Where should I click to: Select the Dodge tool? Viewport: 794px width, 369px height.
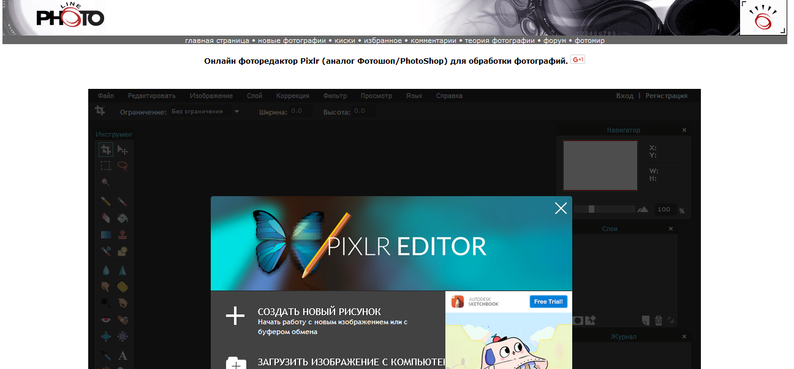[106, 303]
